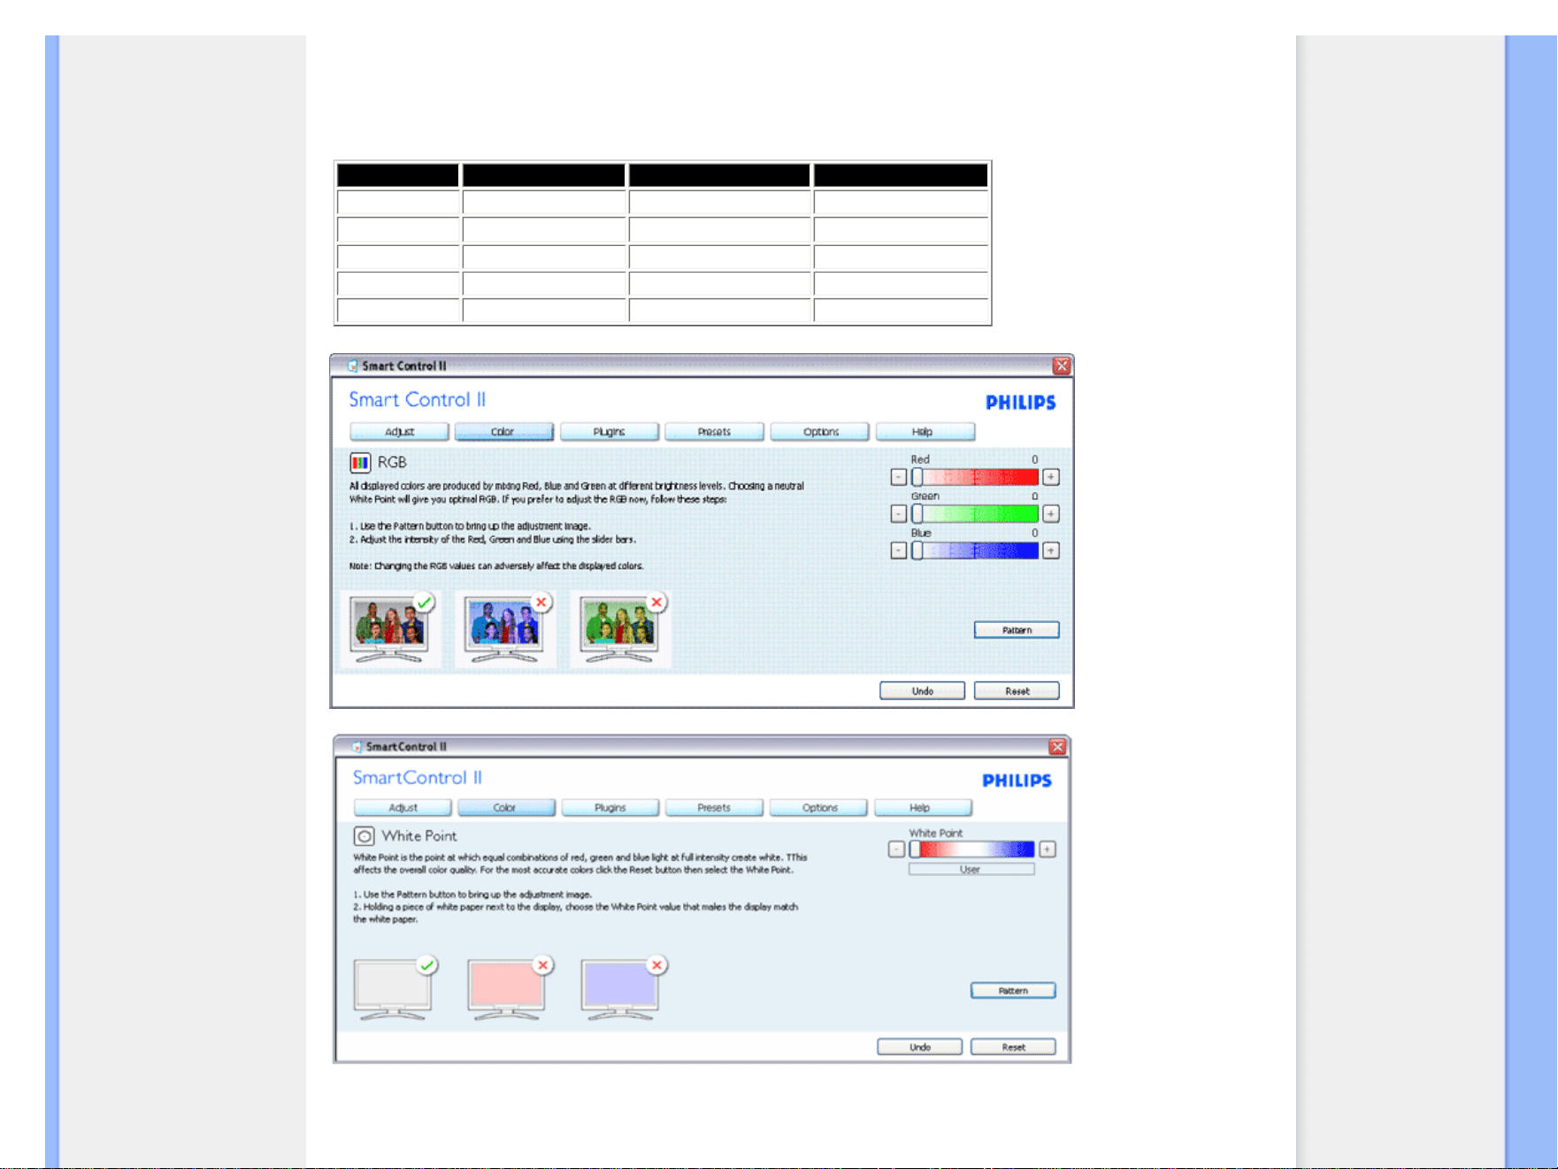Select correct-color photo monitor thumbnail with checkmark

coord(389,630)
